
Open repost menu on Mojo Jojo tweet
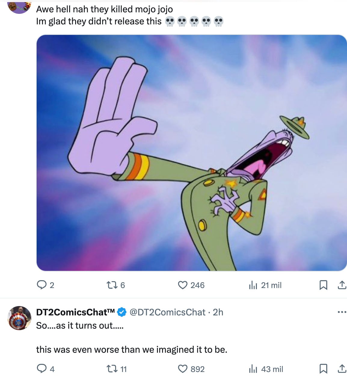tap(112, 285)
